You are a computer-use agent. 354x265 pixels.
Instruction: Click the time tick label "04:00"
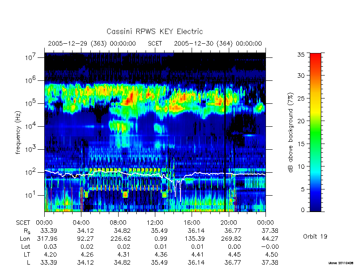click(81, 223)
